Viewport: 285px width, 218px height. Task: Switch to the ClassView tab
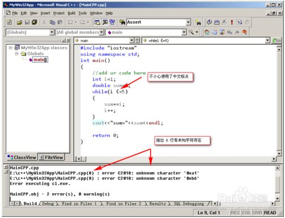pos(22,157)
